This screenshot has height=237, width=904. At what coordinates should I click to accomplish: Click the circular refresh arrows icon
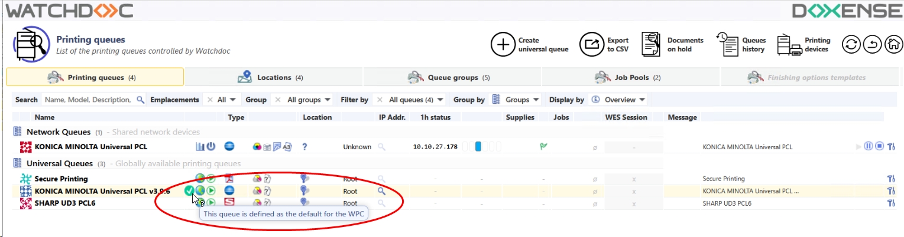(x=851, y=45)
